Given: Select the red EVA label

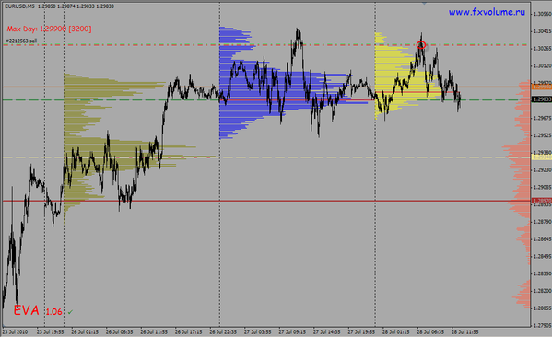Looking at the screenshot, I should tap(27, 310).
